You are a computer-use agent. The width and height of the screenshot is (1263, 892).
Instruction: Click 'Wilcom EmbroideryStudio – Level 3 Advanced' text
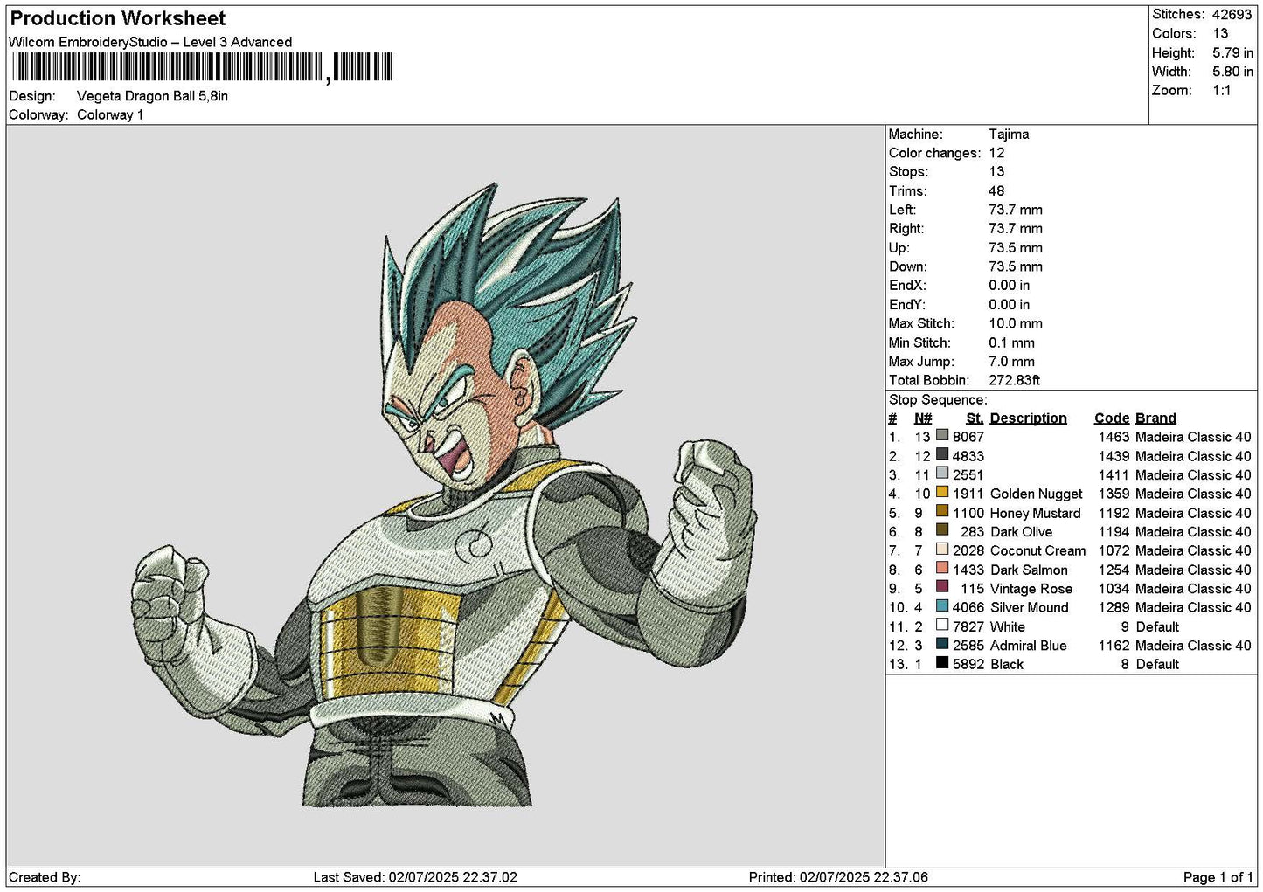(150, 42)
